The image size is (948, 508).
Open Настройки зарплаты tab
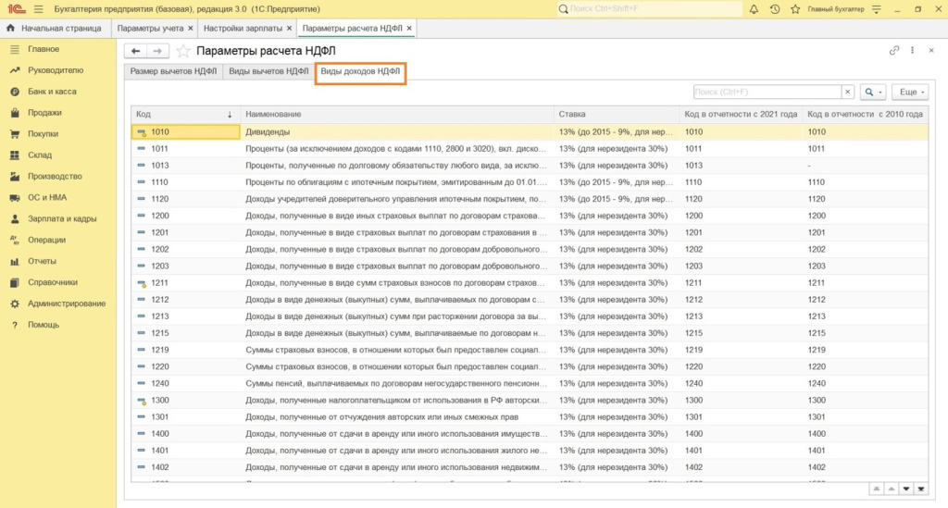(243, 29)
